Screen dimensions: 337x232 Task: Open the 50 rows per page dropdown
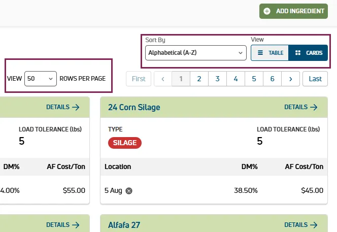(41, 79)
